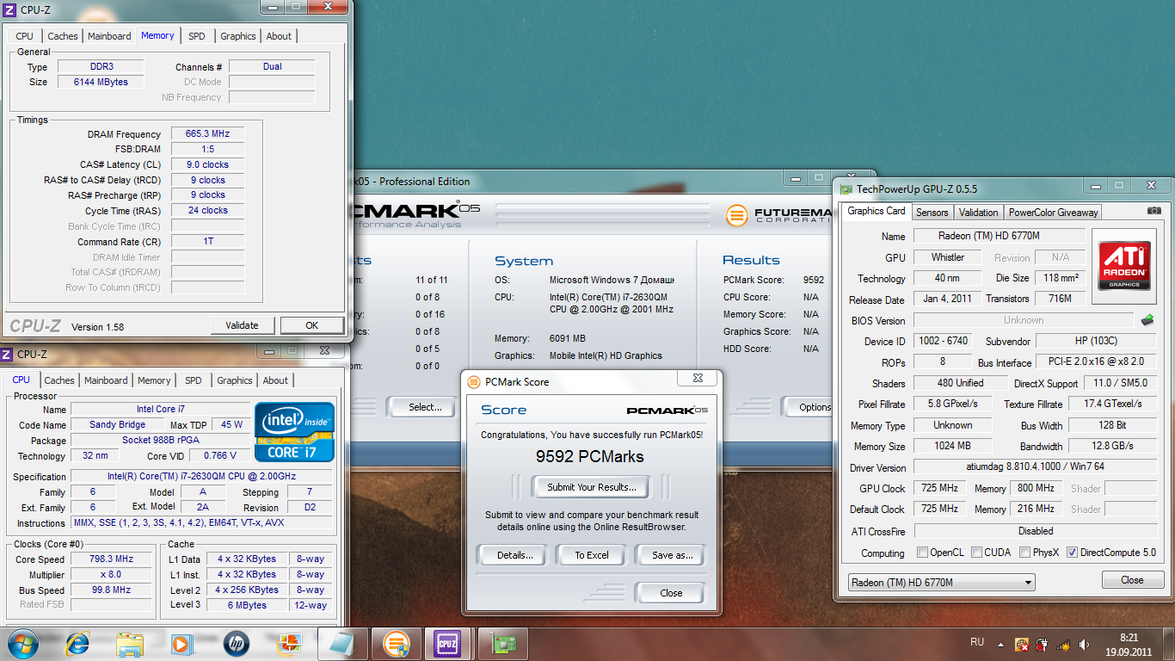Open the SPD tab in top CPU-Z window
This screenshot has width=1175, height=661.
(x=197, y=36)
